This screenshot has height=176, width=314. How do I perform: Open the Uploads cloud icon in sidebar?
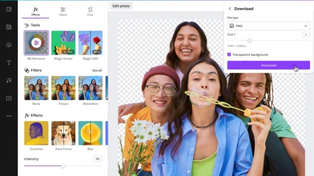click(9, 45)
